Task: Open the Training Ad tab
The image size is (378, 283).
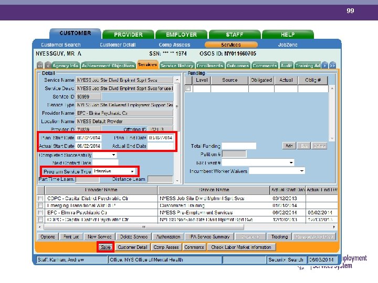Action: [308, 66]
